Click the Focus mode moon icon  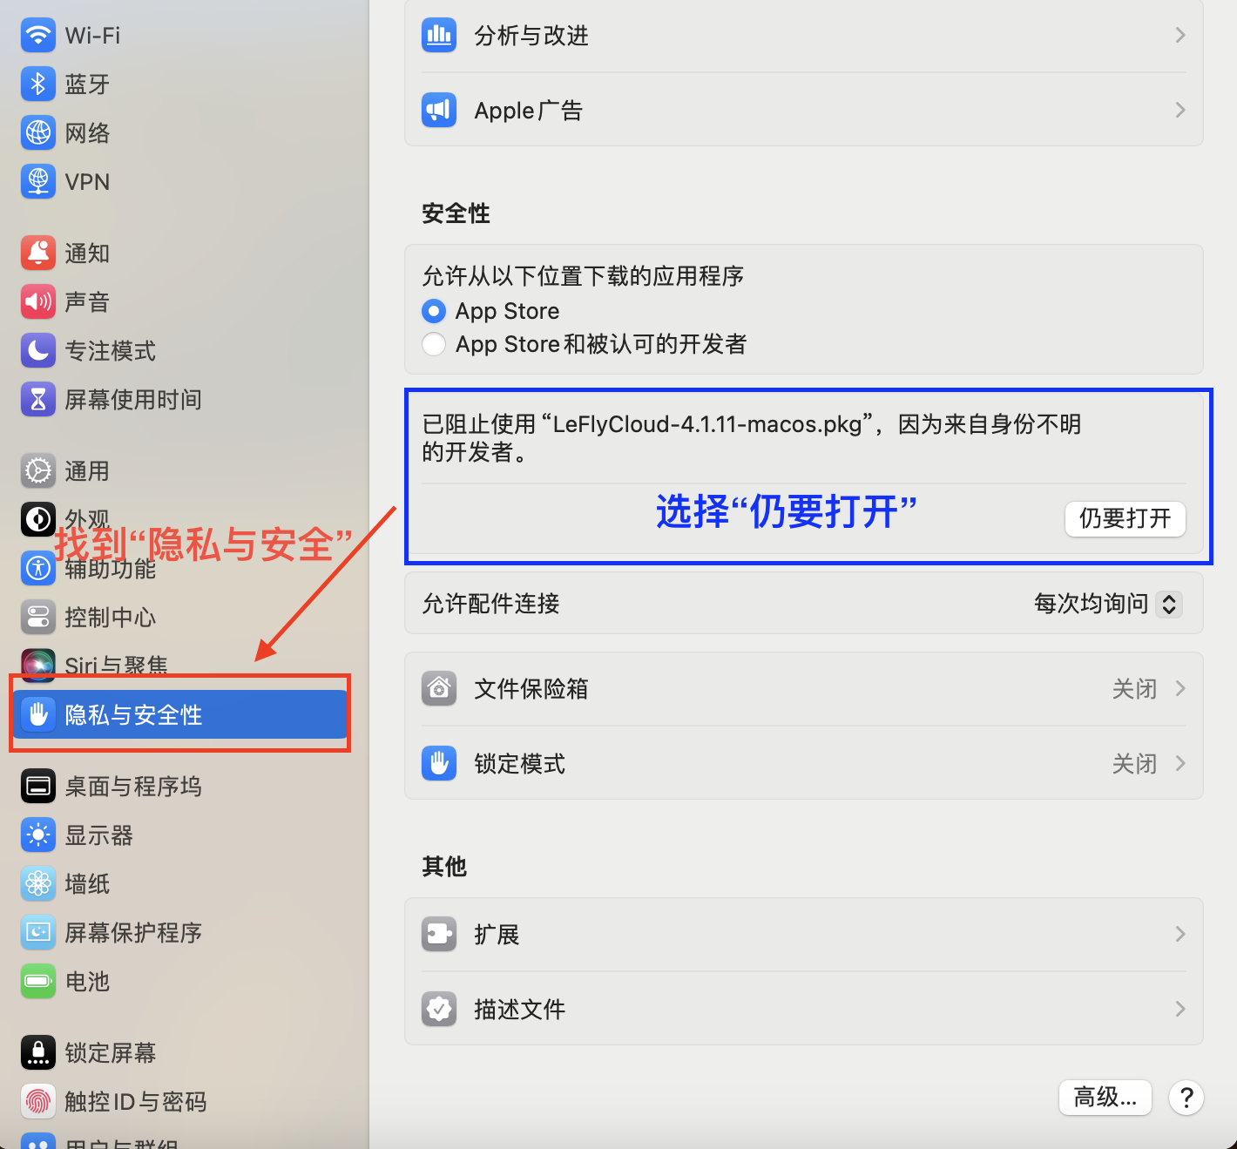pyautogui.click(x=37, y=351)
